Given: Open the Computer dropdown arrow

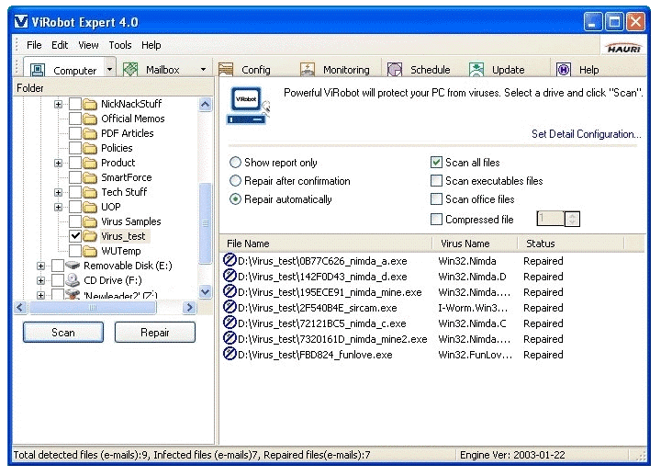Looking at the screenshot, I should click(109, 70).
